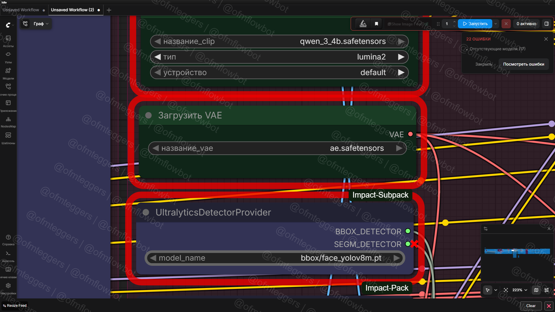
Task: Toggle link visibility icon in bottom toolbar
Action: tap(547, 290)
